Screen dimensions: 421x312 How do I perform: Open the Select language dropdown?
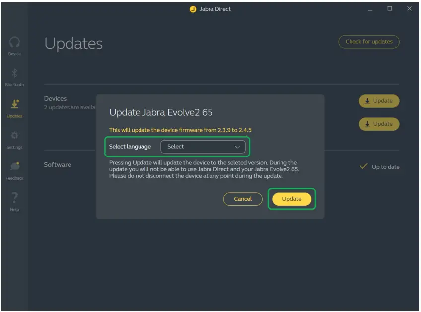[x=203, y=147]
